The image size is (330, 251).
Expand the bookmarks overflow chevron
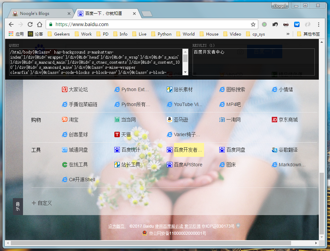point(288,34)
